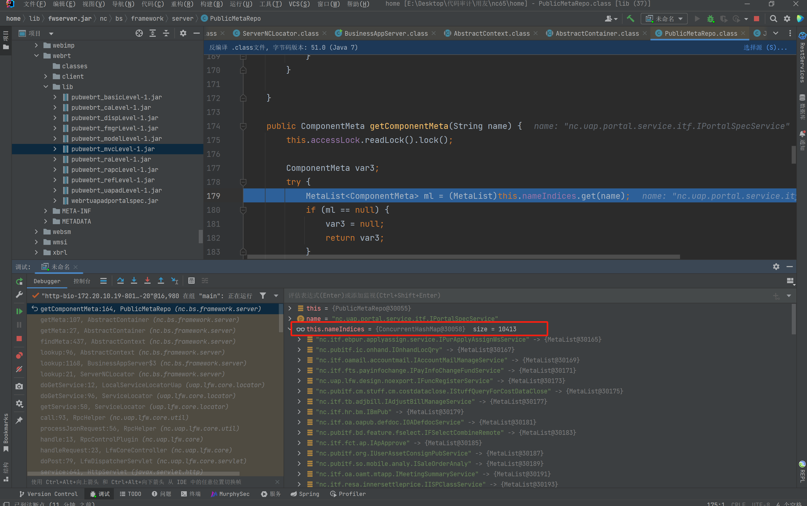This screenshot has height=506, width=807.
Task: Click the Rerun debug green arrow icon
Action: click(19, 281)
